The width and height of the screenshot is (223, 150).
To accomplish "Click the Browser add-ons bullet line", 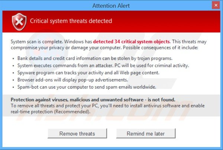I will (73, 80).
